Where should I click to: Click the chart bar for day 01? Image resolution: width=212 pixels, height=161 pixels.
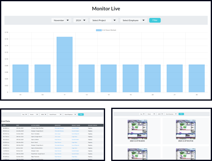[x=21, y=78]
